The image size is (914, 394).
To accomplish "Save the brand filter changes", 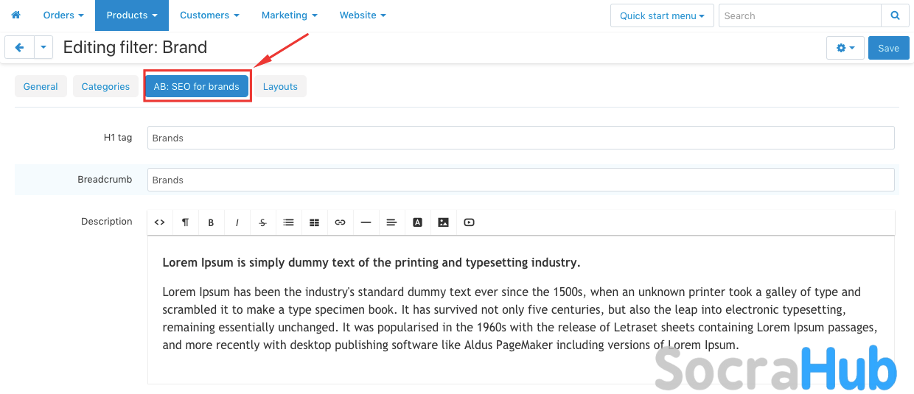I will tap(888, 48).
